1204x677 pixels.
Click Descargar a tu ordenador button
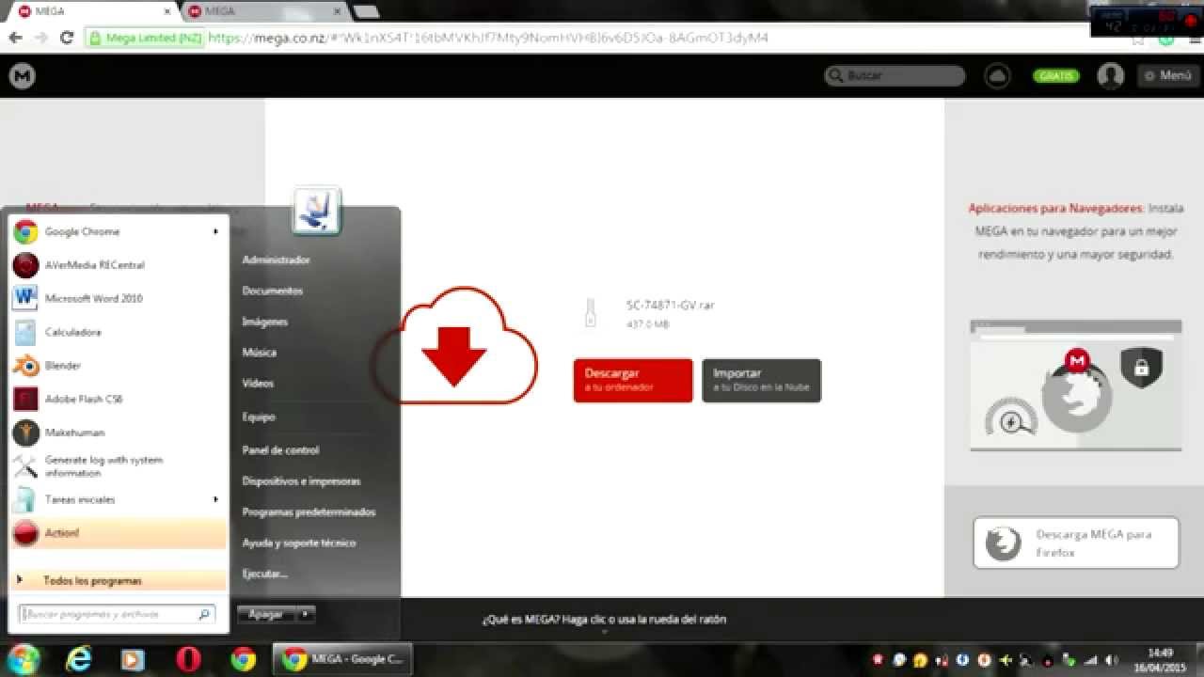pyautogui.click(x=633, y=381)
